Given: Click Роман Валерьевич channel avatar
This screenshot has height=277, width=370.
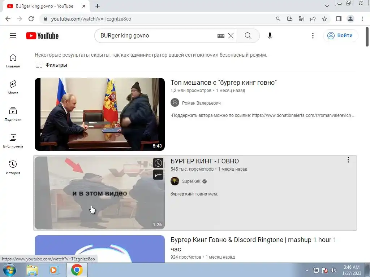Looking at the screenshot, I should click(175, 103).
